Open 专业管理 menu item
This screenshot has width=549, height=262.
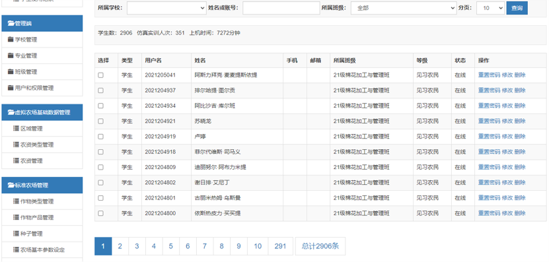pyautogui.click(x=42, y=55)
